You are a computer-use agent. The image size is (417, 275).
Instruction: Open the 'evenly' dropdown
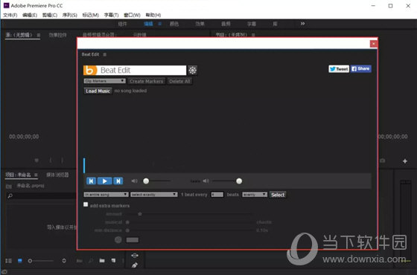click(255, 195)
